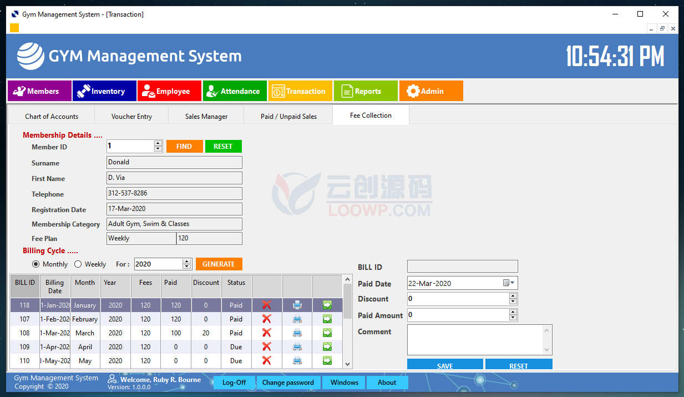Switch to Paid / Unpaid Sales tab
Viewport: 684px width, 397px height.
point(288,116)
